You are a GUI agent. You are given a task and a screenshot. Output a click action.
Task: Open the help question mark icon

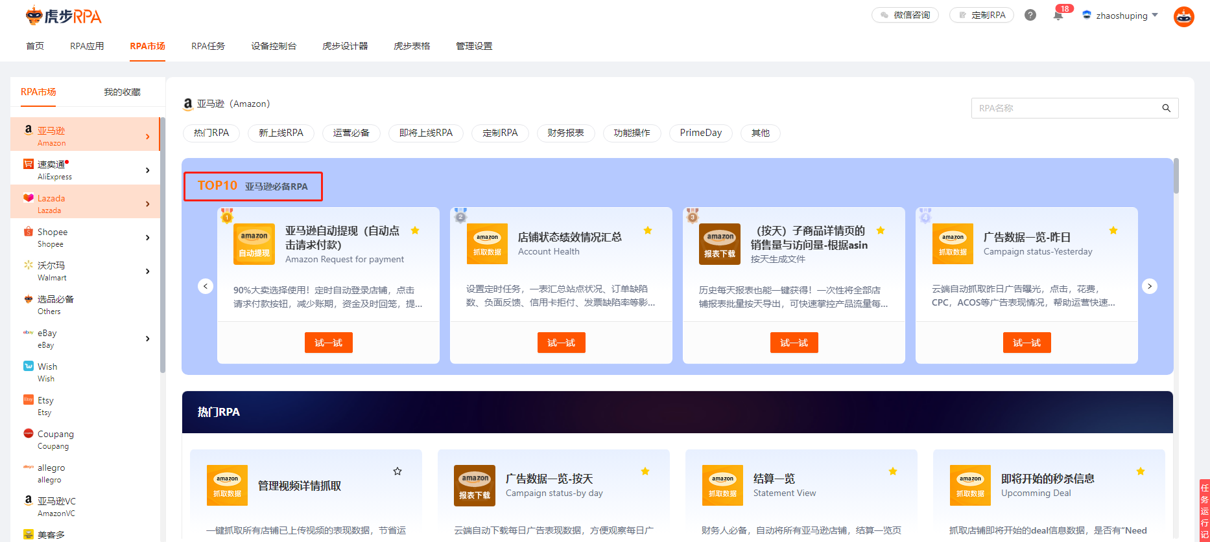[x=1030, y=15]
